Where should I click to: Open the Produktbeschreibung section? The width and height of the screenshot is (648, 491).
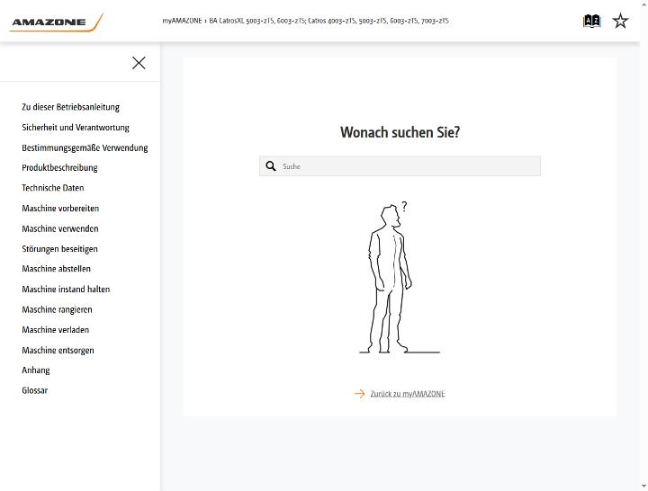tap(59, 167)
